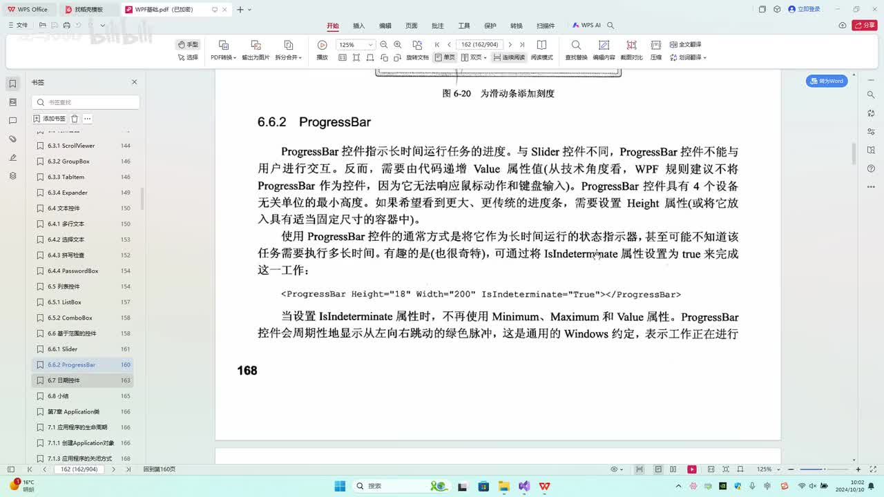Go to next page arrow in toolbar
This screenshot has width=884, height=497.
tap(510, 44)
